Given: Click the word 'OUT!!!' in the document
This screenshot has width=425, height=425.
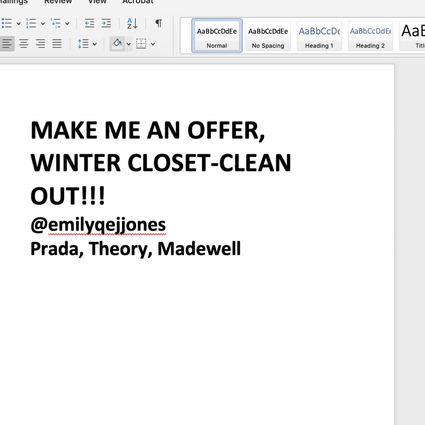Looking at the screenshot, I should click(x=68, y=196).
